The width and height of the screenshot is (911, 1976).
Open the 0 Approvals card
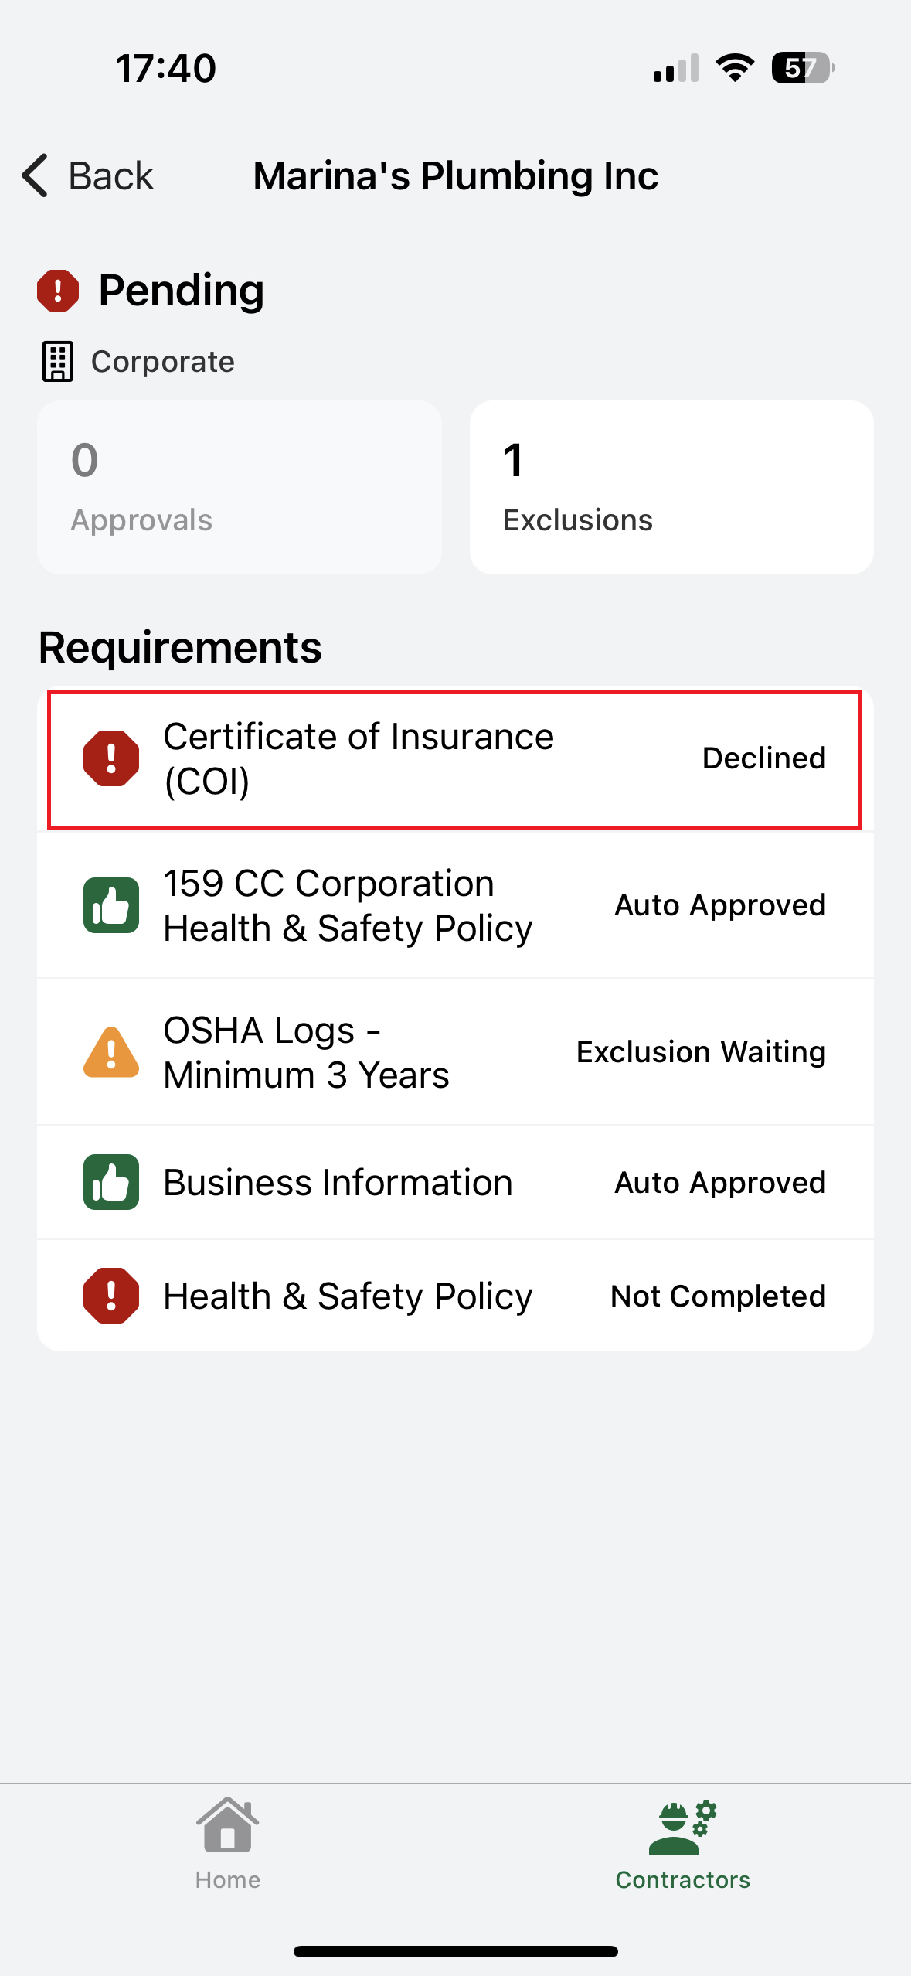[240, 487]
